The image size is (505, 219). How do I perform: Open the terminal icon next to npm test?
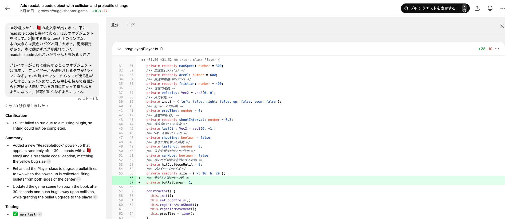pos(40,214)
